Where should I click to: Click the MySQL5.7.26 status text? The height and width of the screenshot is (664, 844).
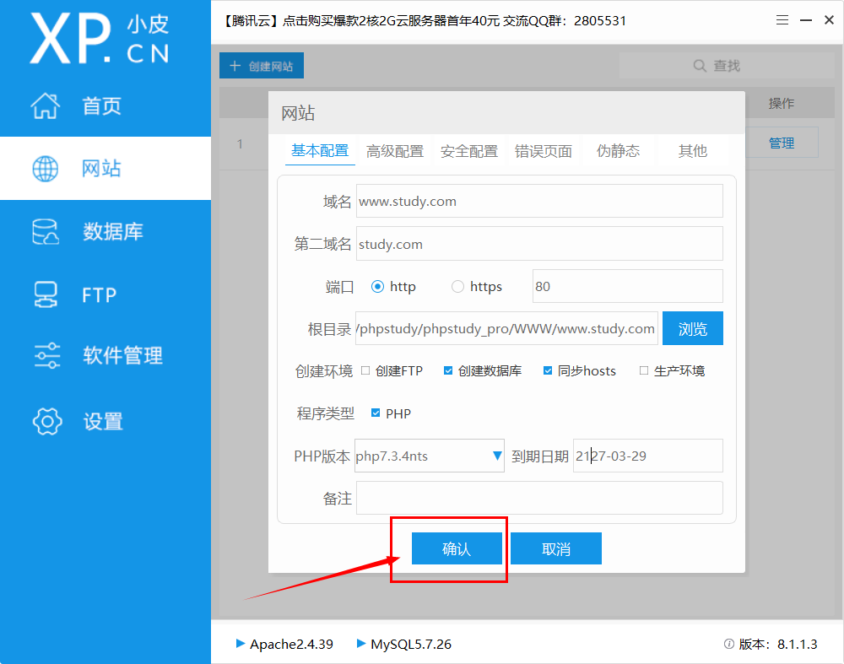coord(411,644)
